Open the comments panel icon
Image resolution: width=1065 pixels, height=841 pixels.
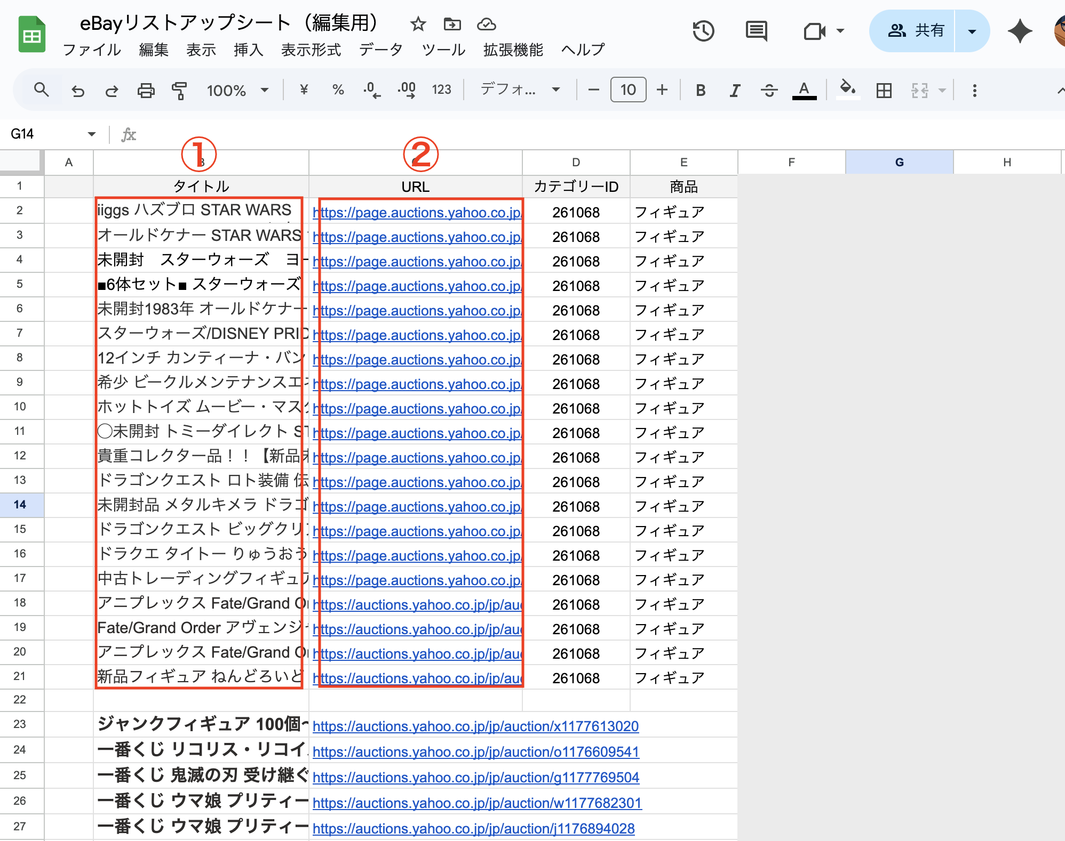(756, 31)
